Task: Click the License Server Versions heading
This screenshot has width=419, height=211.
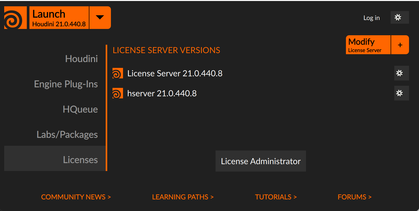Action: point(166,50)
